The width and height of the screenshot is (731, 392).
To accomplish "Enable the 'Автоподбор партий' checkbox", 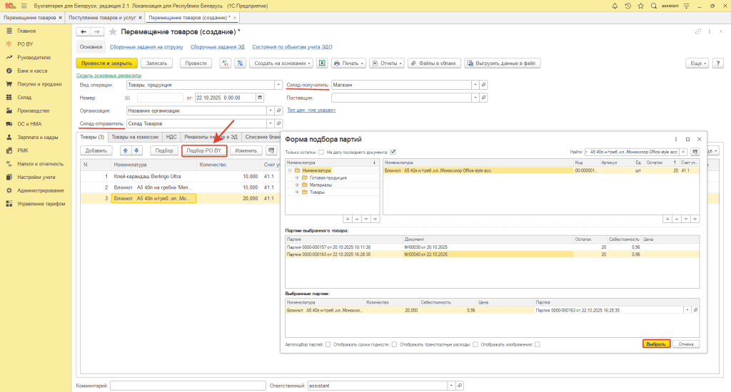I will click(328, 344).
